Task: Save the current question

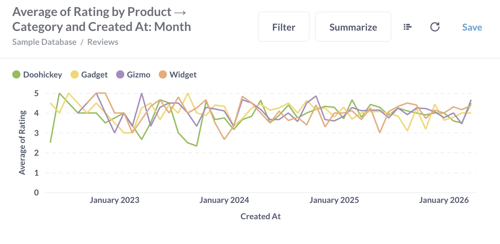Action: pyautogui.click(x=472, y=27)
